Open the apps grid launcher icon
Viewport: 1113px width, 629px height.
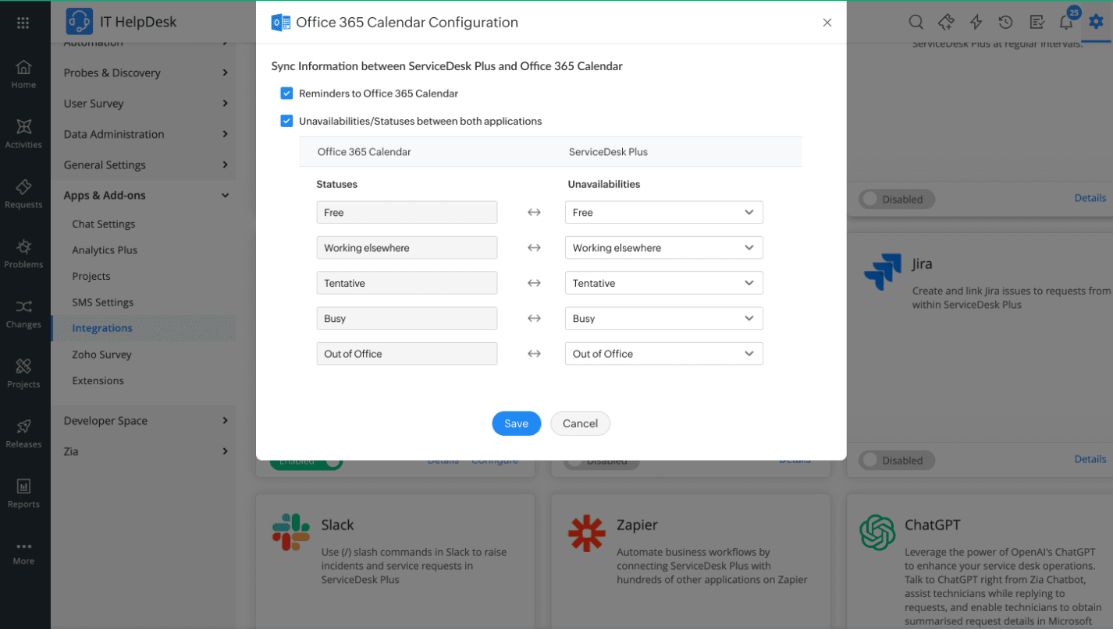tap(23, 23)
